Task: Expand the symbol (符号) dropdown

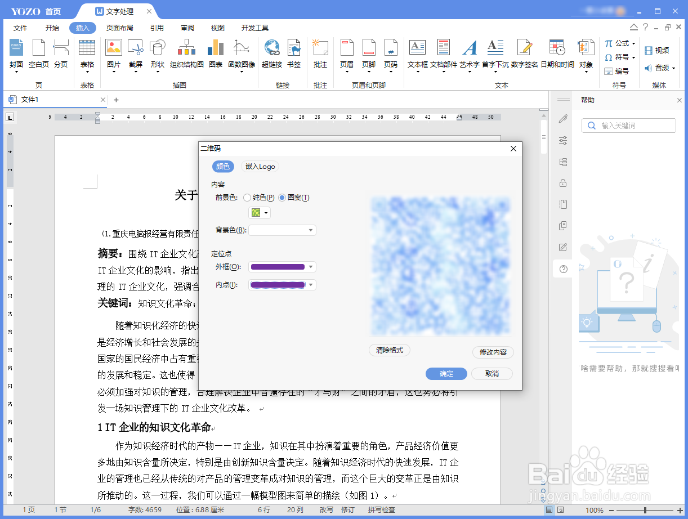Action: point(633,57)
